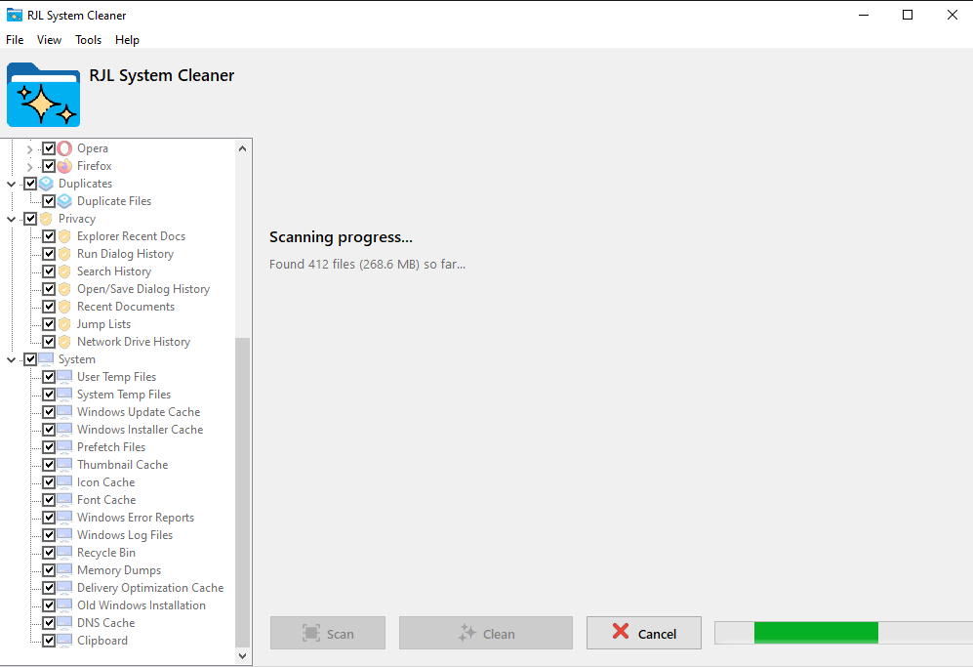Collapse the System tree branch
Screen dimensions: 973x667
[11, 358]
